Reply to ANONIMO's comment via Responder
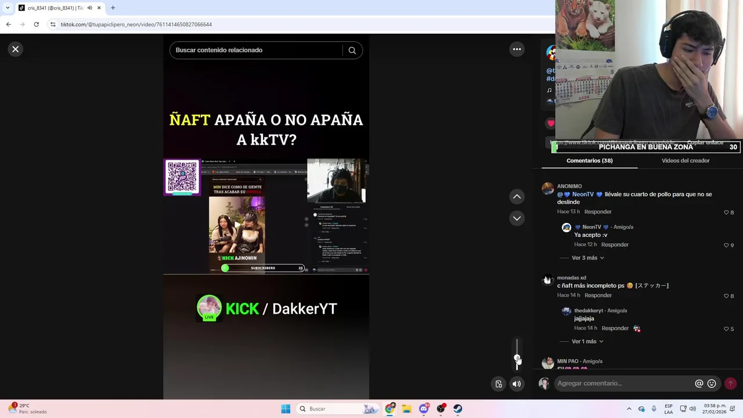 click(598, 212)
